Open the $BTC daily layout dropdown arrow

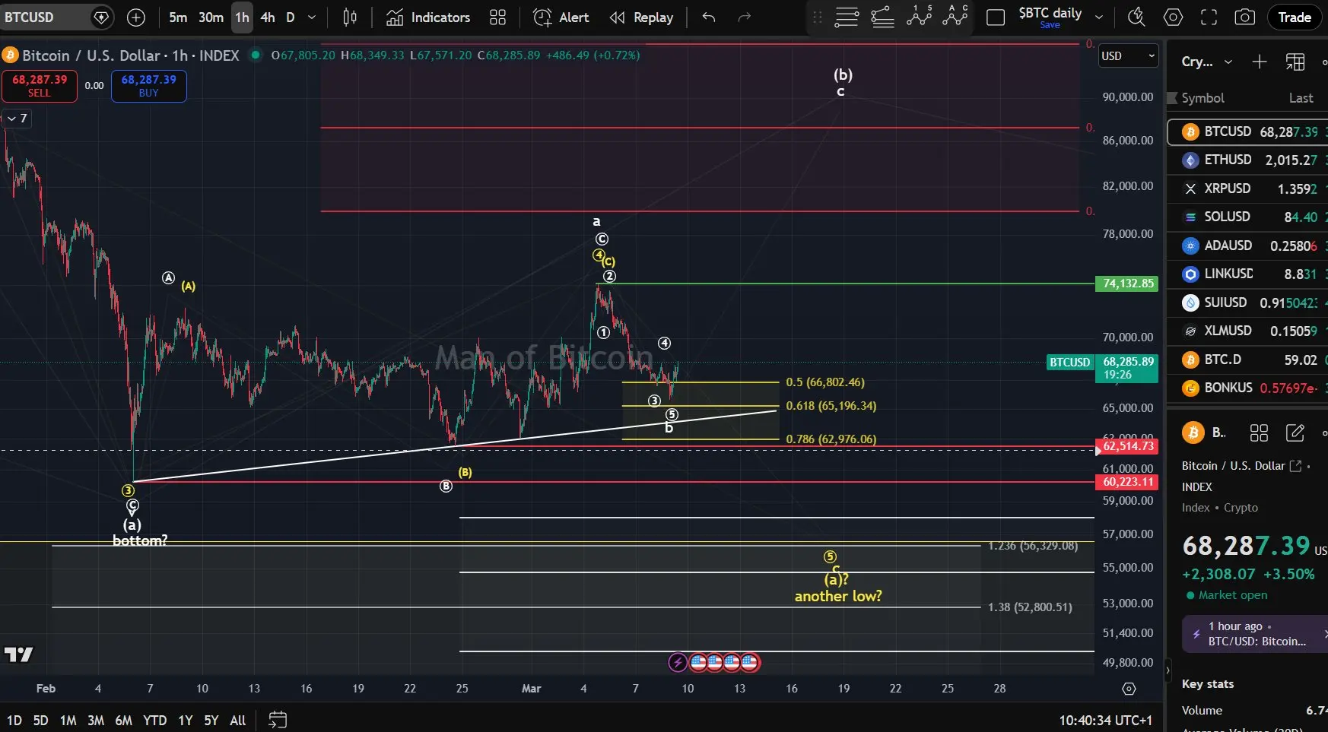point(1098,17)
